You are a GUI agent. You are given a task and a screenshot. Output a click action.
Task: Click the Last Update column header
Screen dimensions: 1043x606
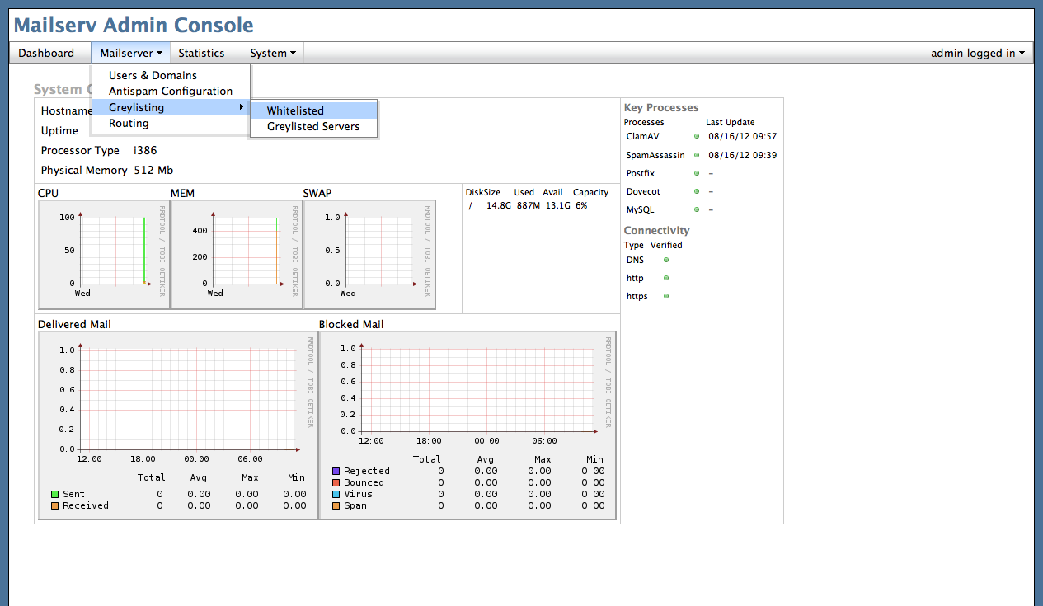(731, 122)
